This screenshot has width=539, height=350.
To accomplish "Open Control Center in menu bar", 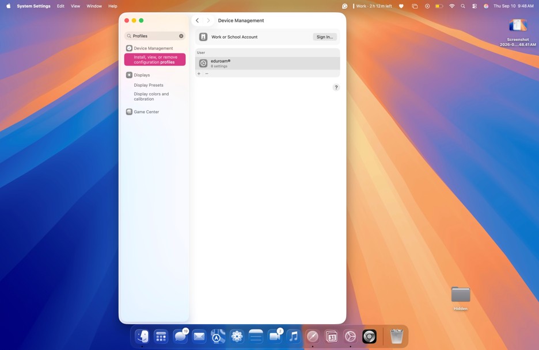I will point(475,6).
